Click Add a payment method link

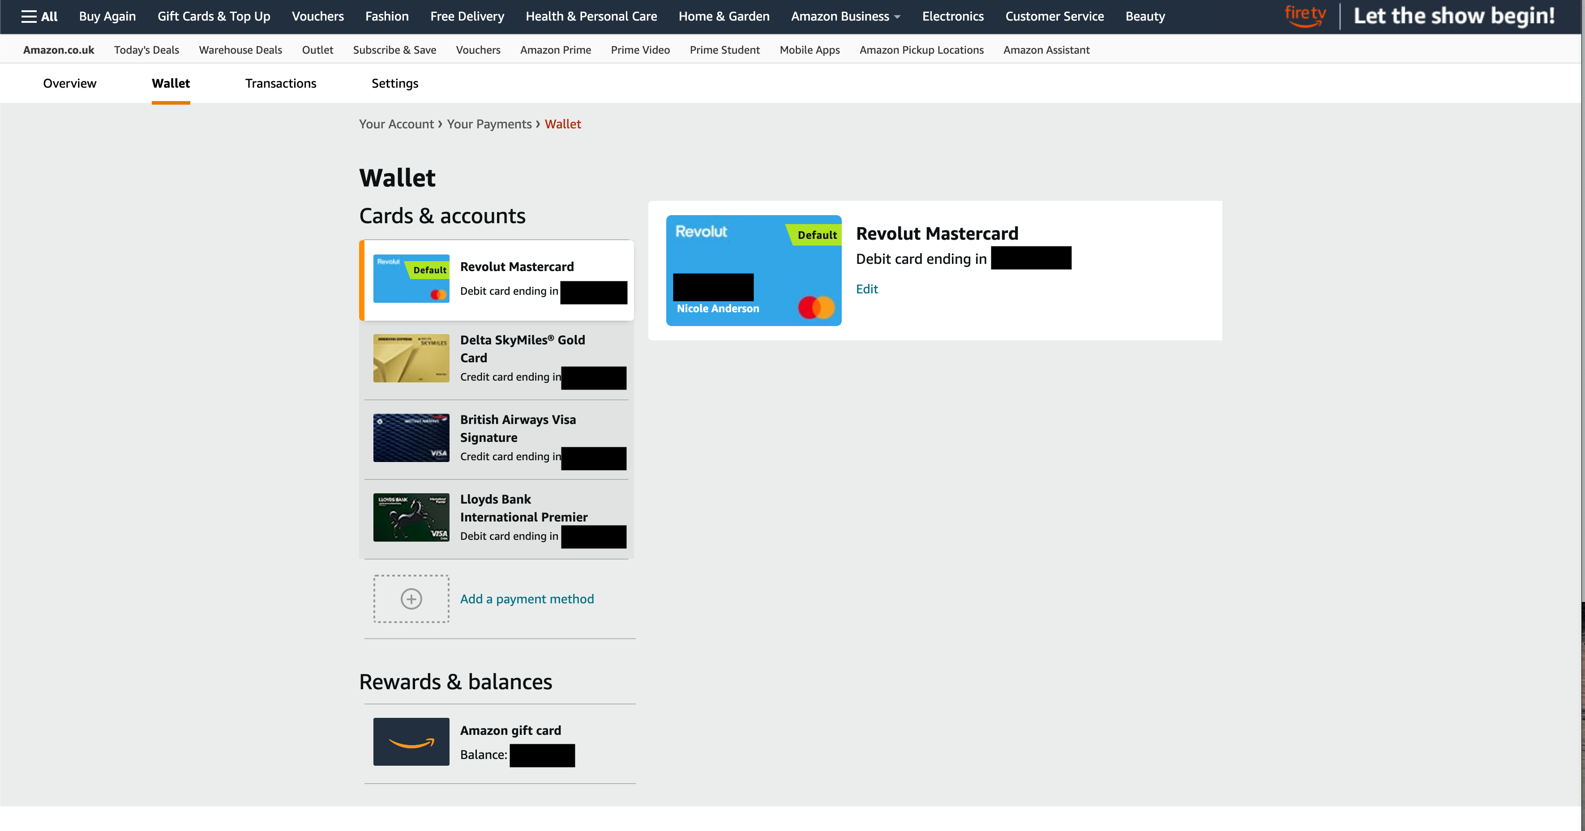(x=527, y=599)
